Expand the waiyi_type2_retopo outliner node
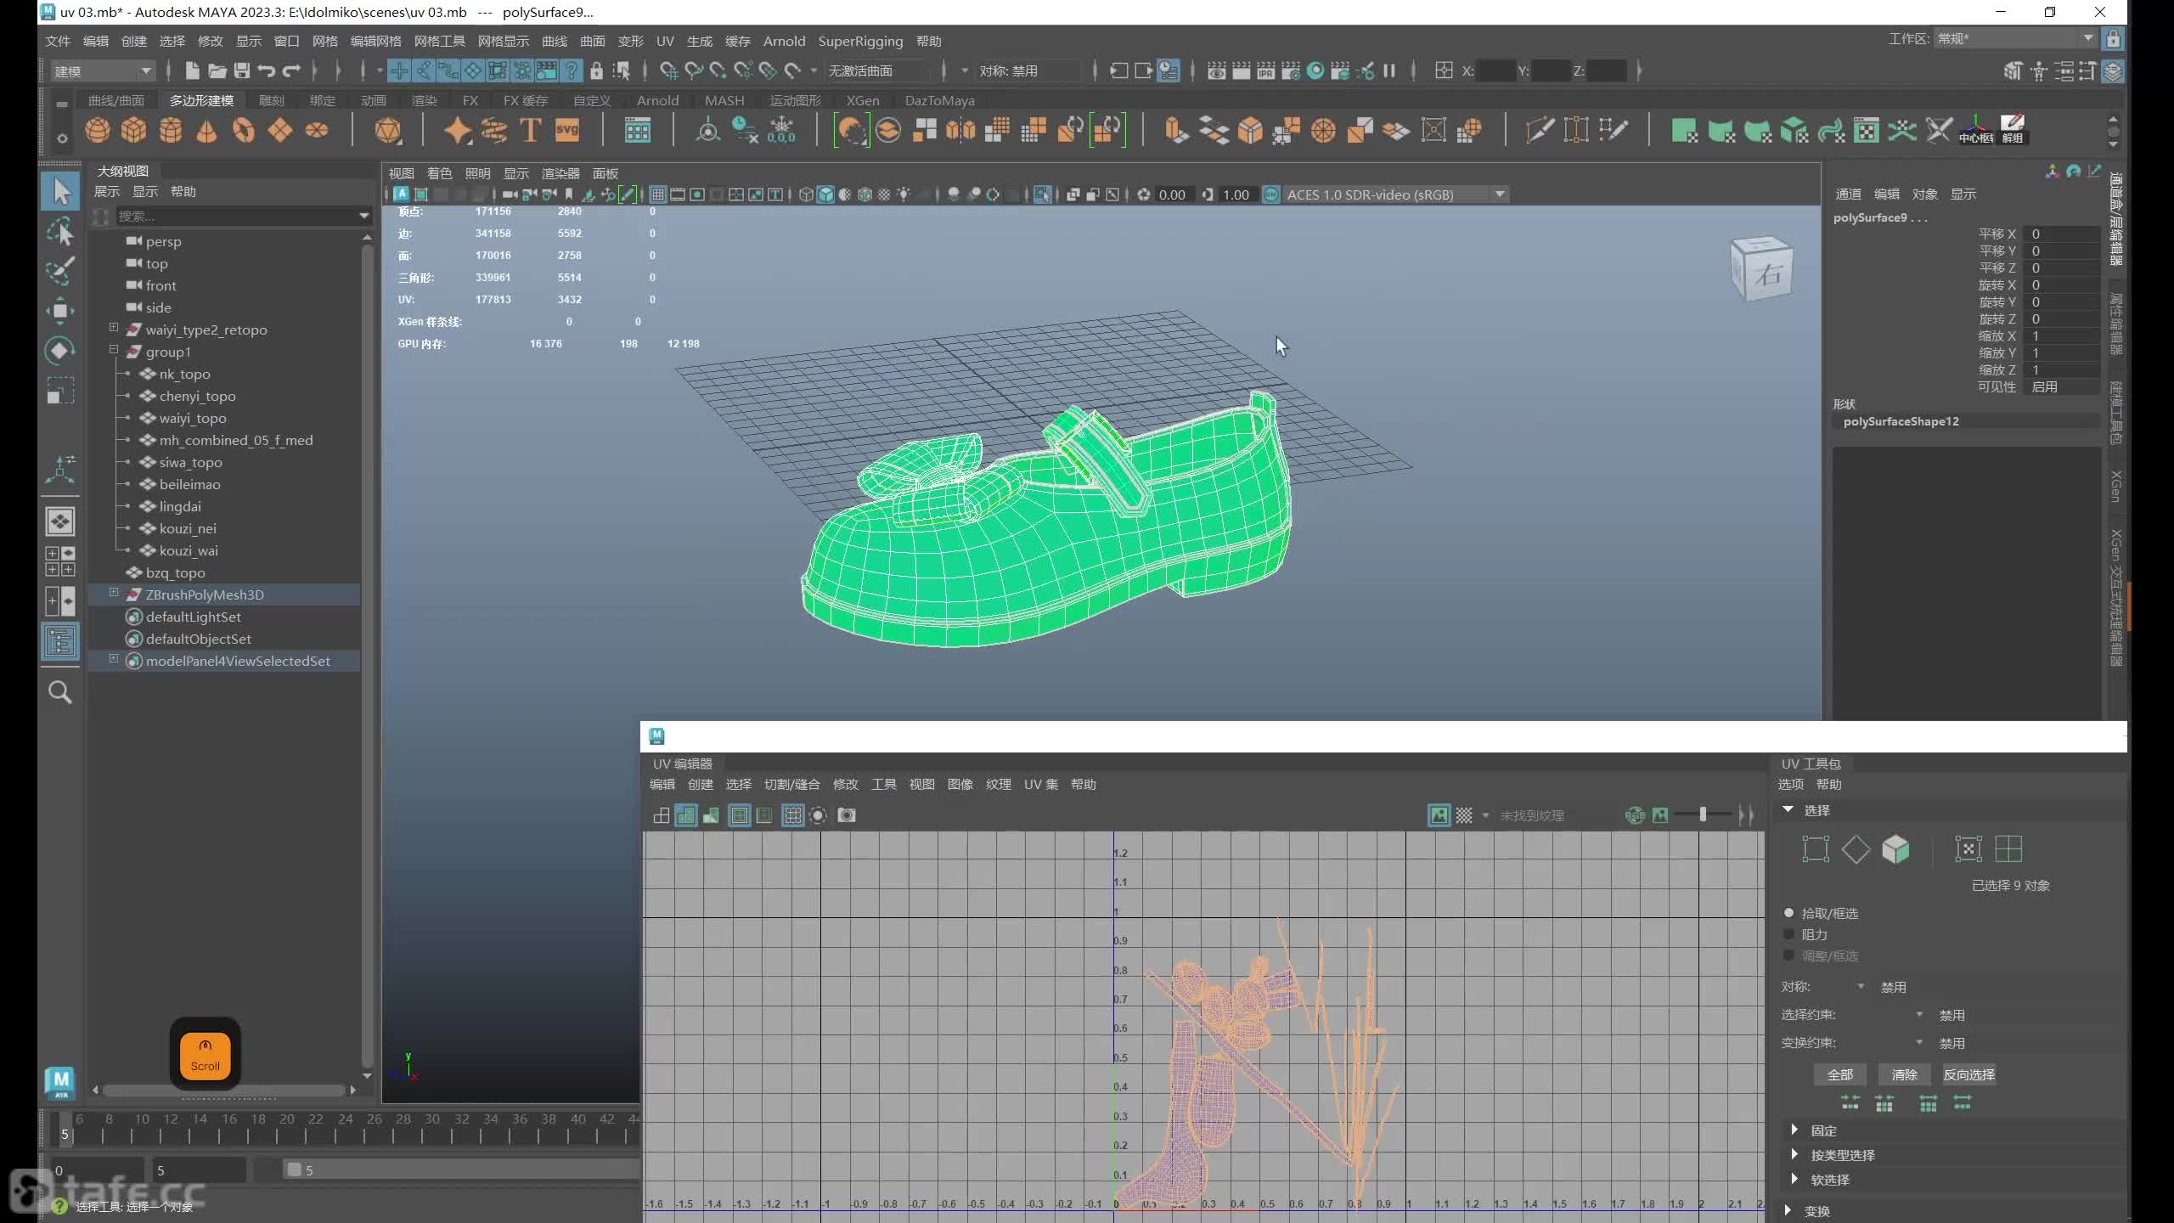Image resolution: width=2174 pixels, height=1223 pixels. [114, 328]
